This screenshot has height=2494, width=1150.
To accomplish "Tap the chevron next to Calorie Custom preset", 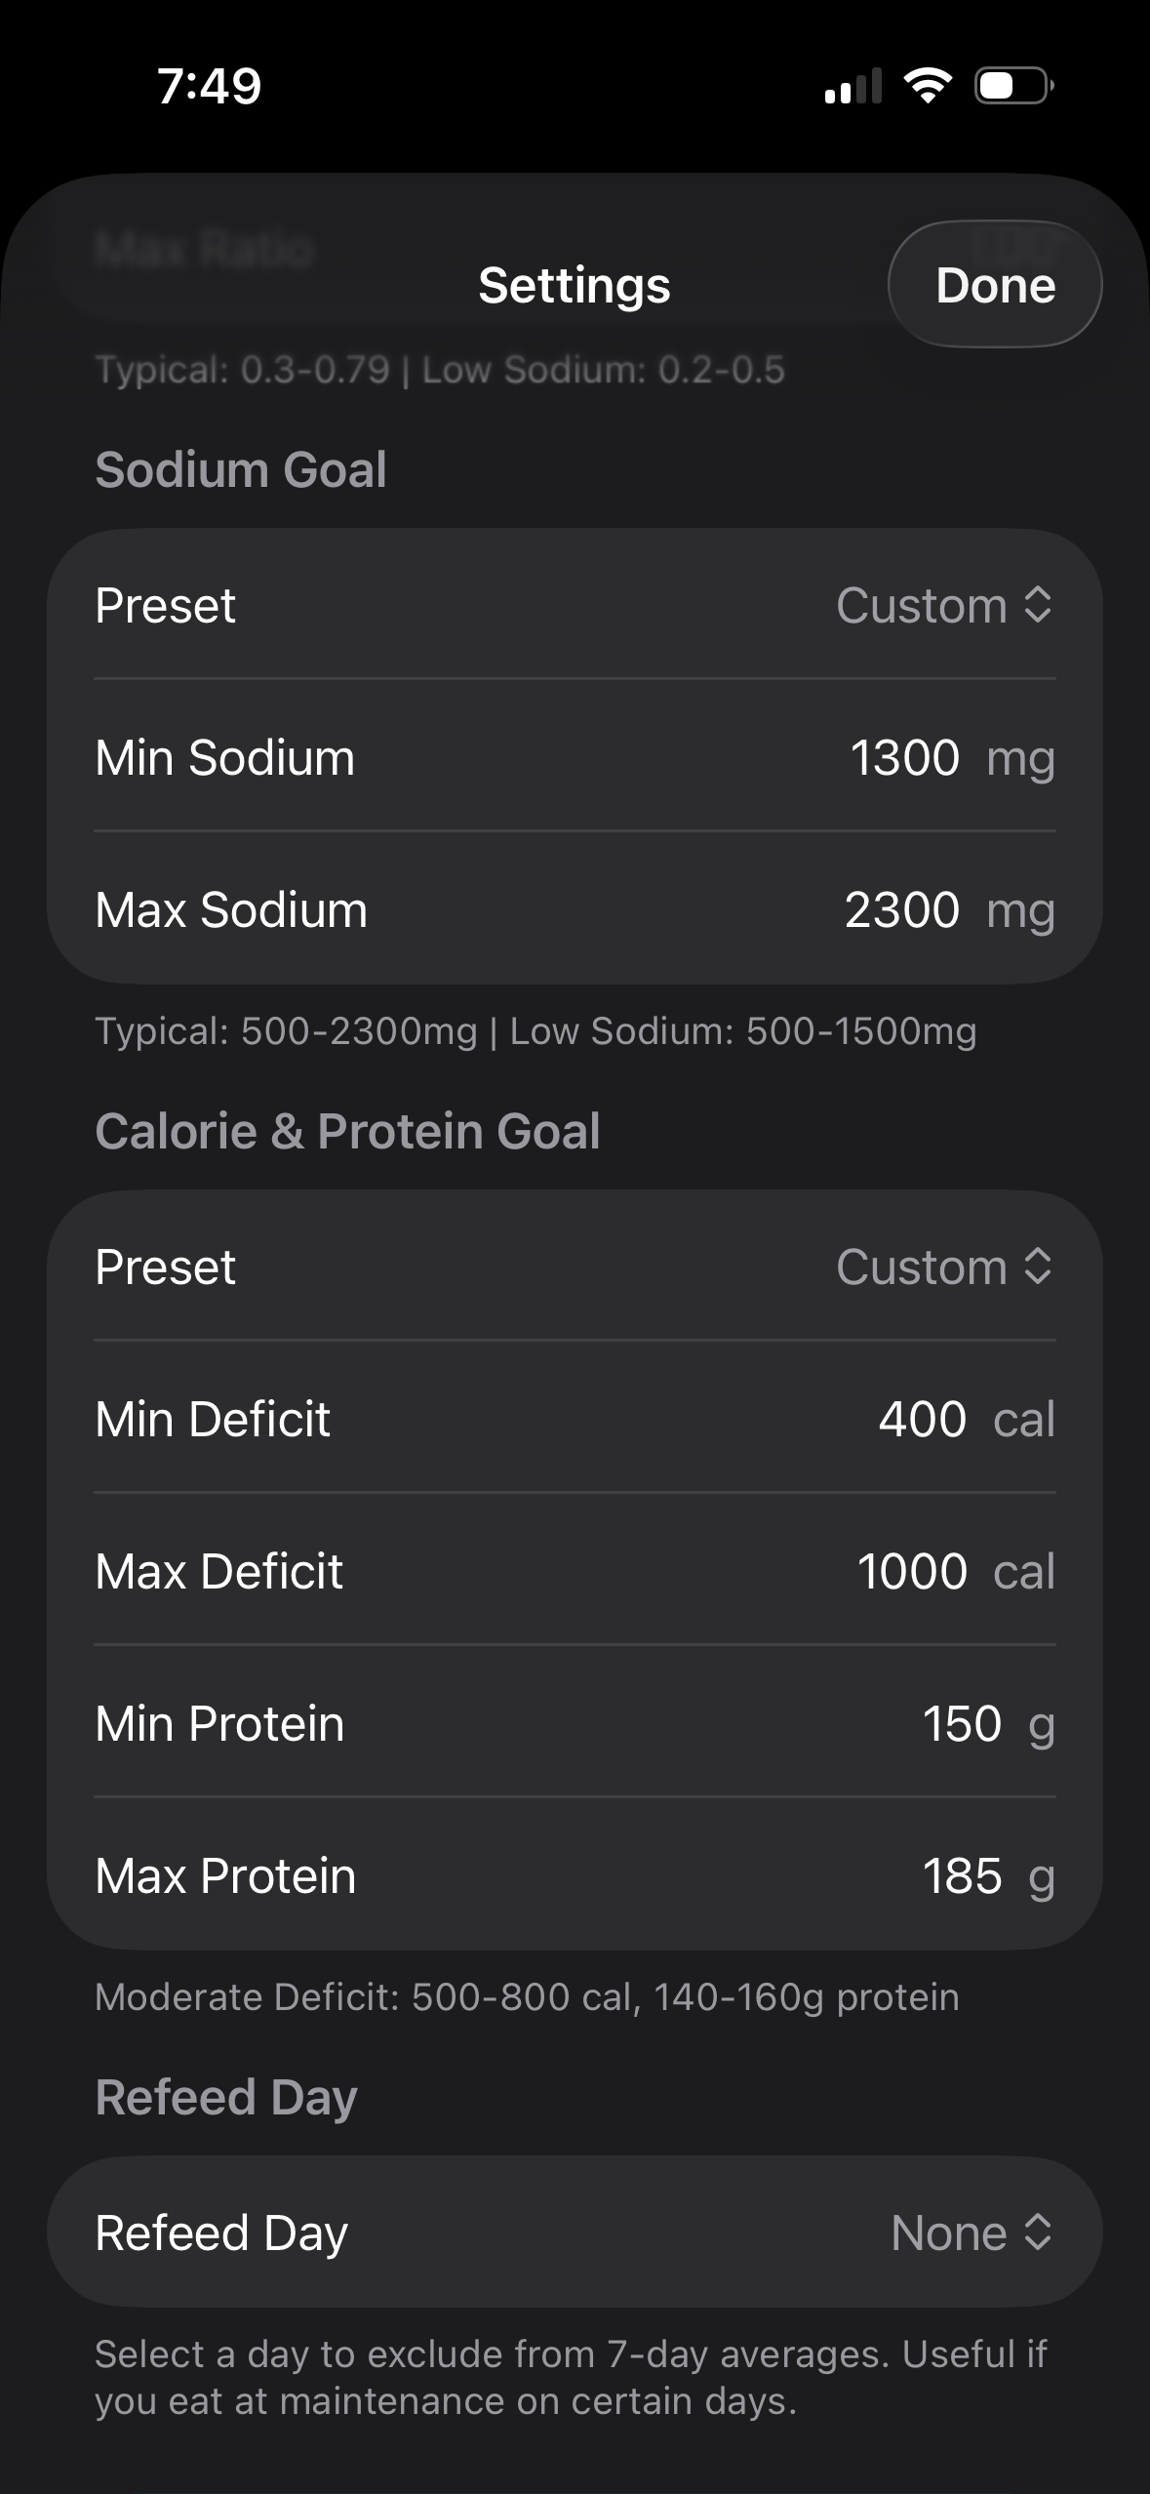I will click(1039, 1267).
